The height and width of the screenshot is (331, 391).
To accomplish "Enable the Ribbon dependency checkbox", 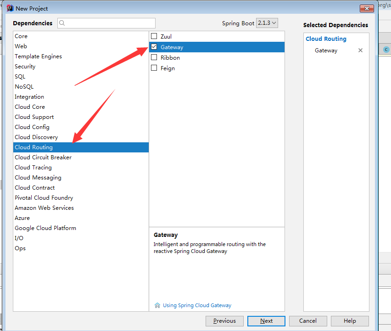I will click(154, 57).
